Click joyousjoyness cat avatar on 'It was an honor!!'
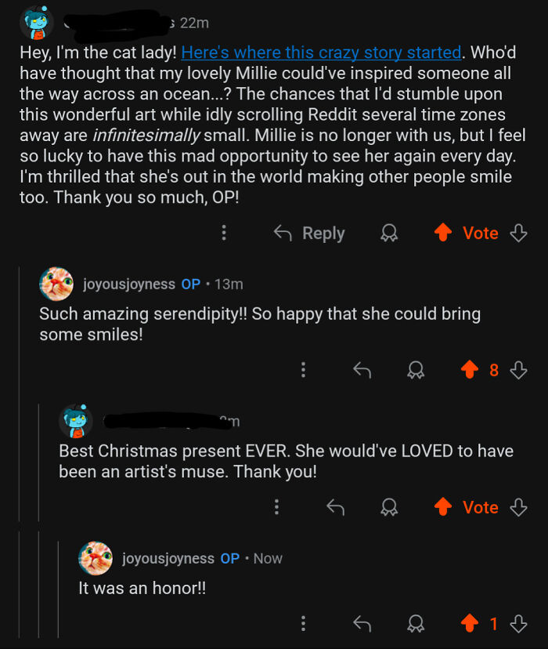548x649 pixels. click(x=96, y=558)
